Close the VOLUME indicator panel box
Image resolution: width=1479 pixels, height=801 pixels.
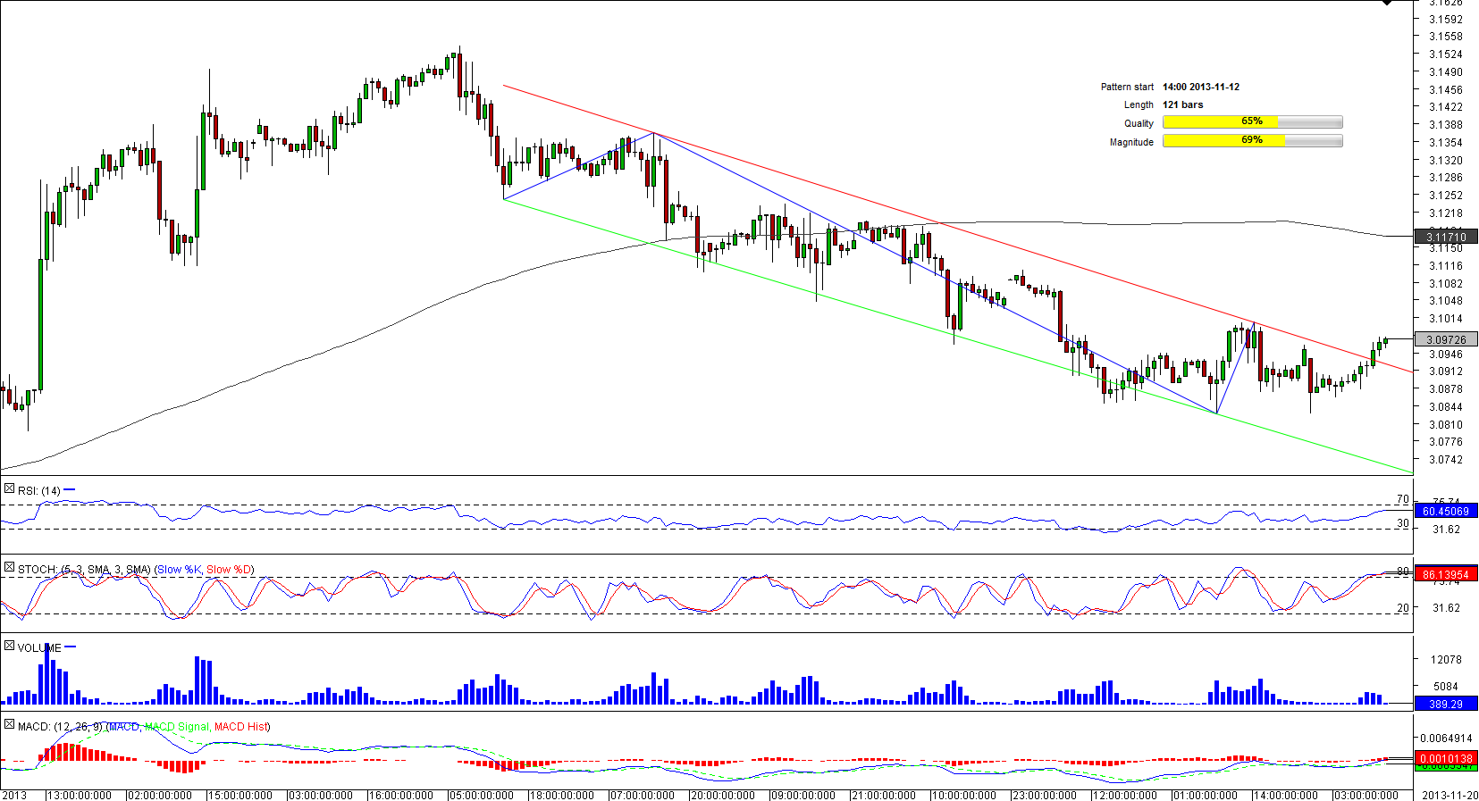pyautogui.click(x=9, y=646)
